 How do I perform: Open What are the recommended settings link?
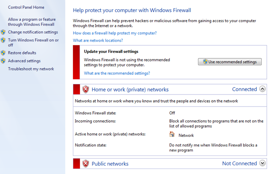[x=117, y=73]
